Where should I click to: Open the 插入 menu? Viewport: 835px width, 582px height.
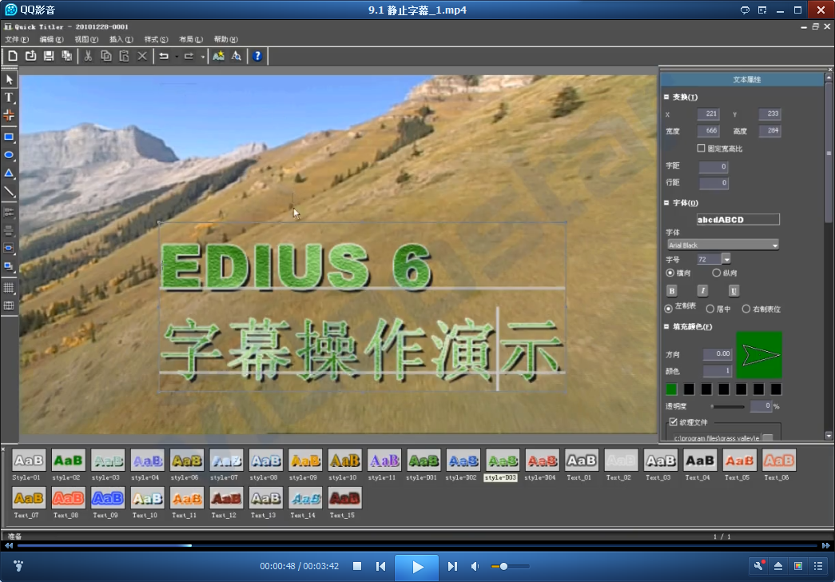point(121,39)
